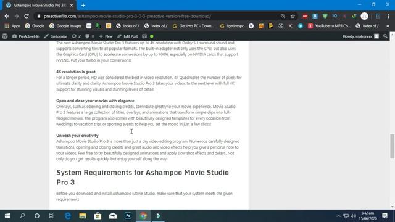The image size is (395, 222).
Task: Bookmark this page with the star icon
Action: click(293, 16)
